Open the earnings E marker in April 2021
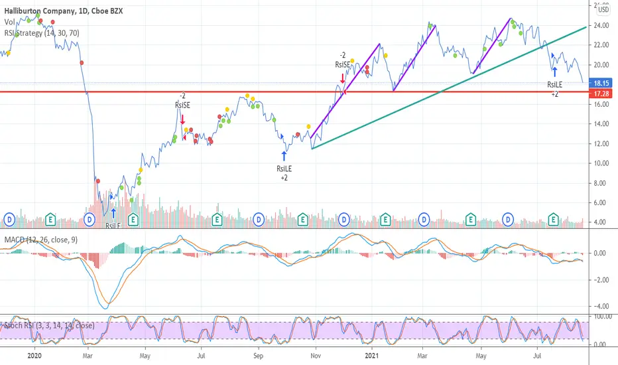This screenshot has height=365, width=618. point(471,220)
